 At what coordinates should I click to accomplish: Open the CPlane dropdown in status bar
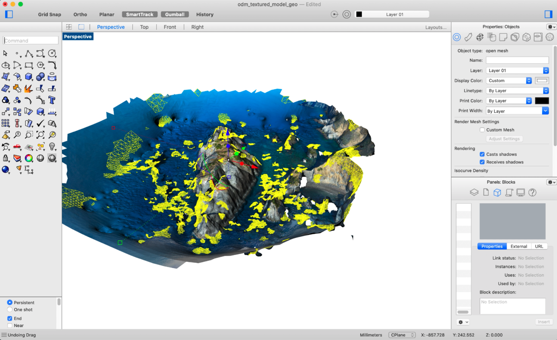(x=402, y=335)
